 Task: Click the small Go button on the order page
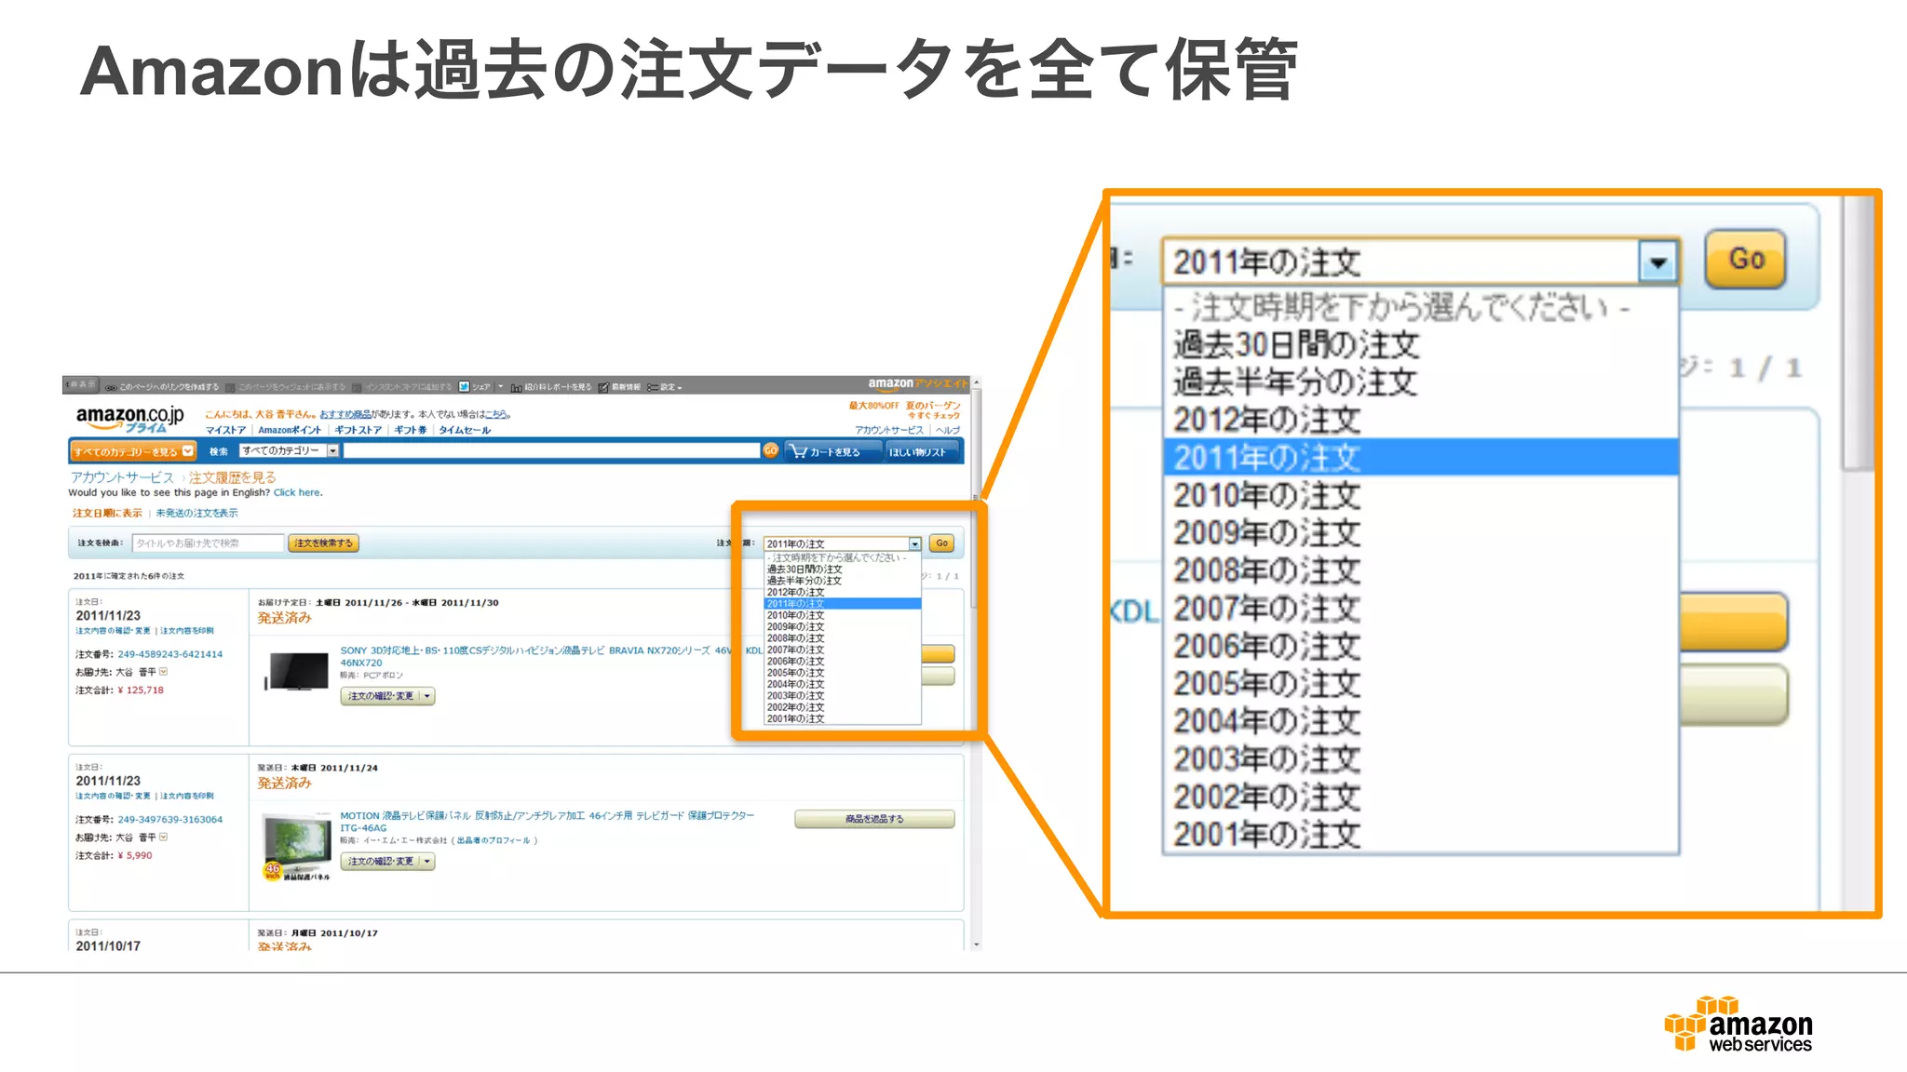(942, 543)
